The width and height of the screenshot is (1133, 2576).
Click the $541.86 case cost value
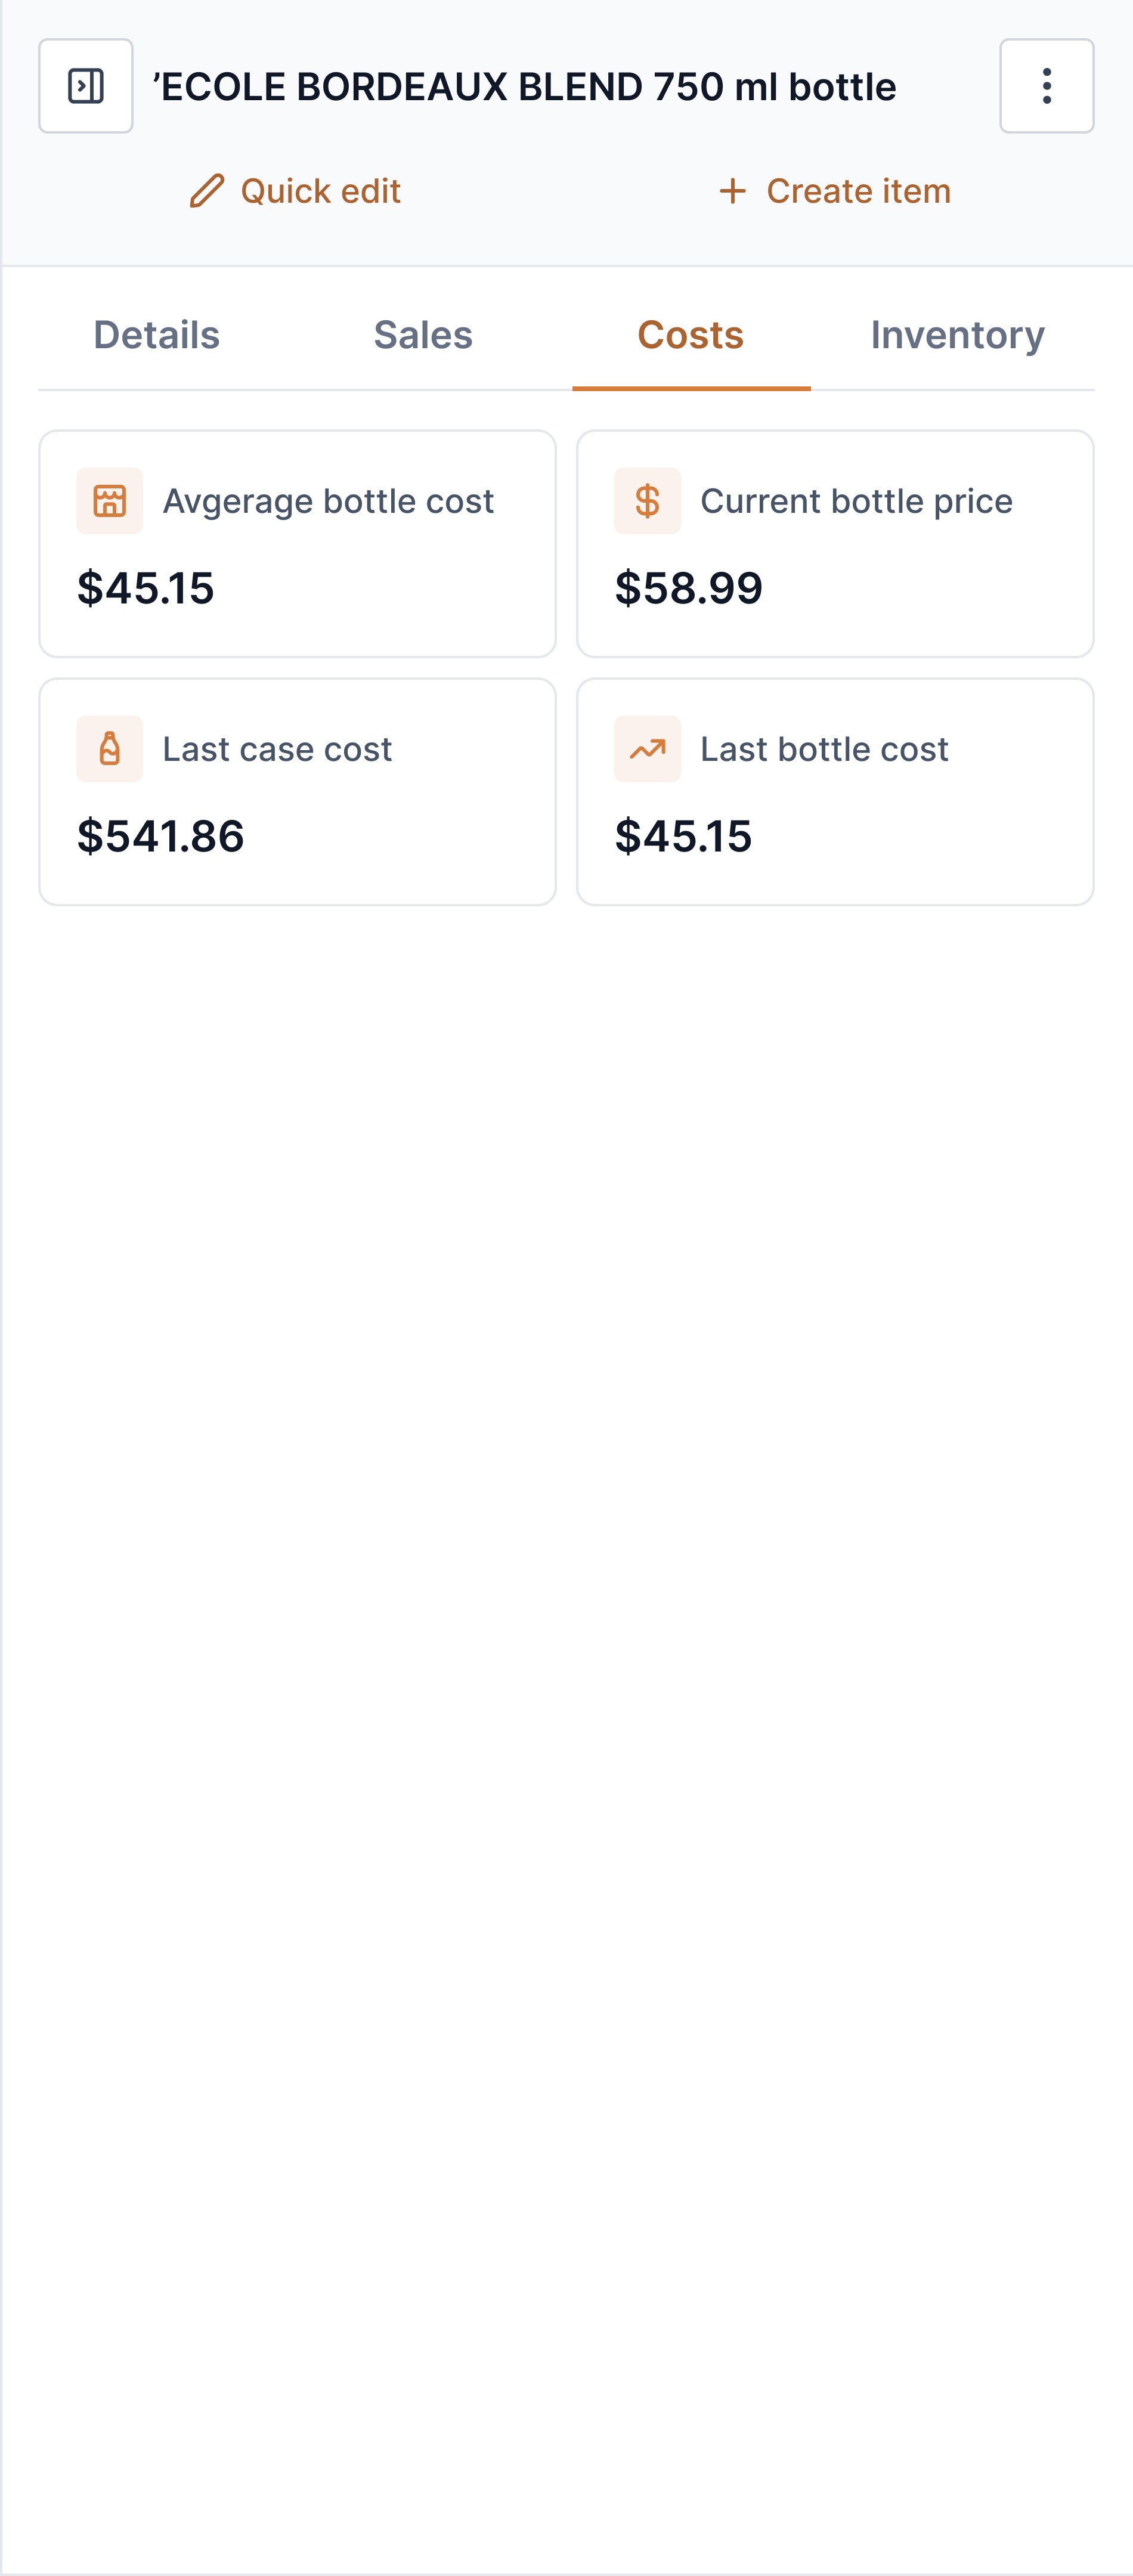[x=161, y=836]
